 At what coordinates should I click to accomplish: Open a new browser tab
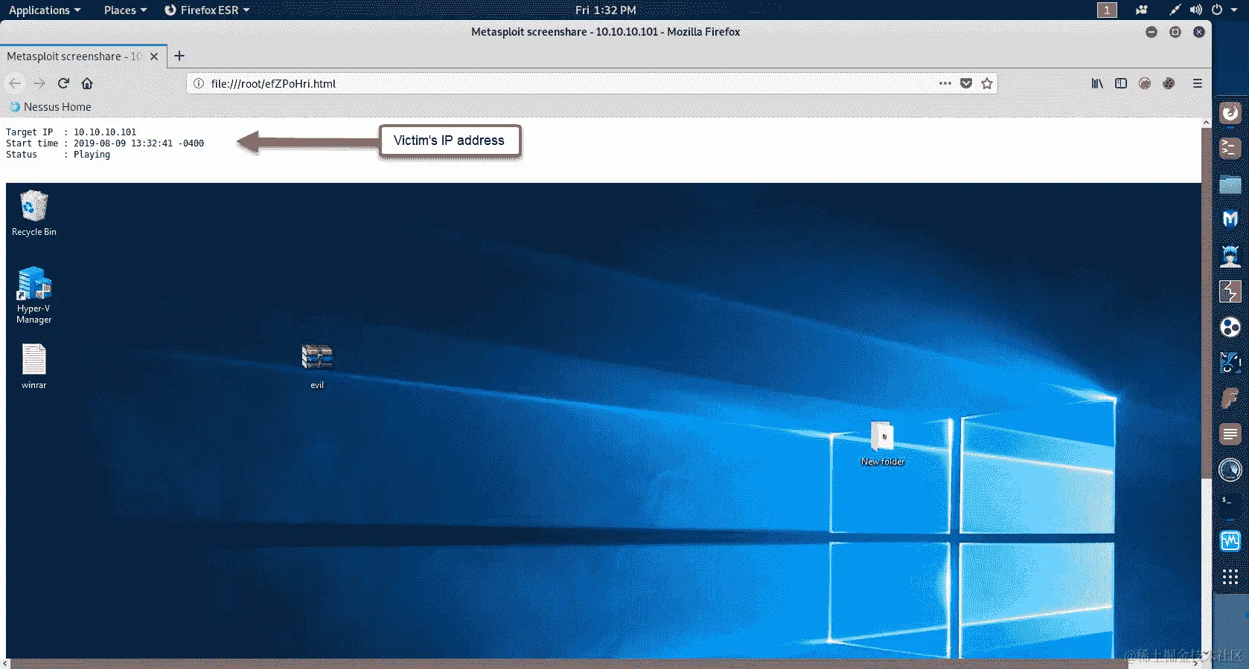179,56
